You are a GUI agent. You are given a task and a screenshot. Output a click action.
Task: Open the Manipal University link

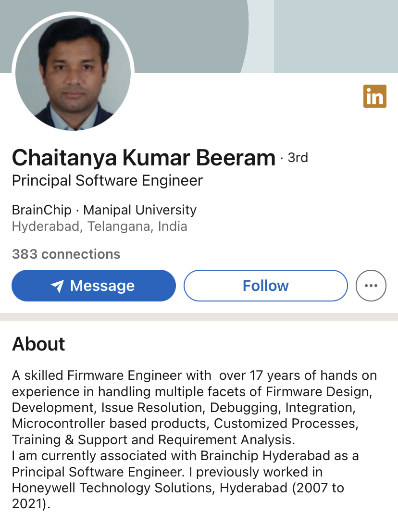(140, 210)
